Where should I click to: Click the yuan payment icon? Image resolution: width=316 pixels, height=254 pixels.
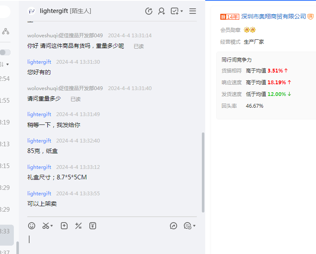[x=93, y=226]
